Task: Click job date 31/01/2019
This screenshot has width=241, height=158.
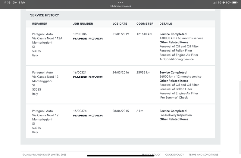Action: point(121,34)
